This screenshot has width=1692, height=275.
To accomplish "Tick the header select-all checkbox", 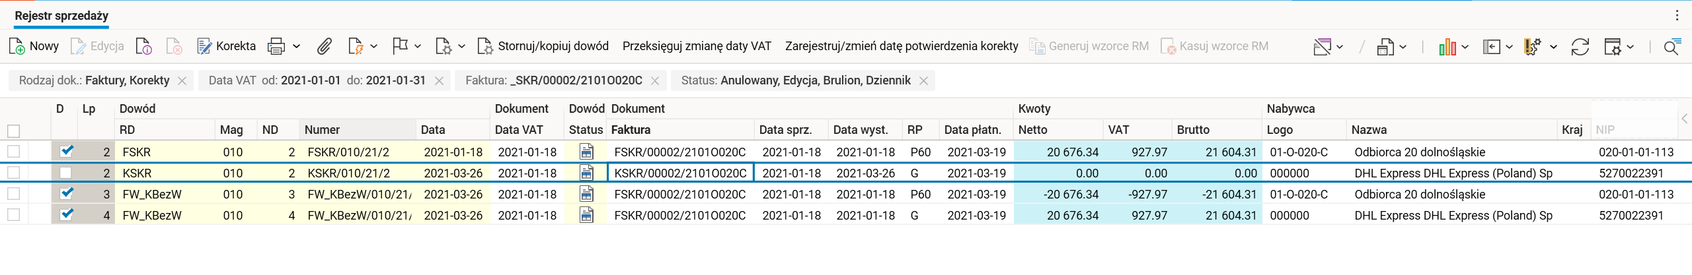I will pyautogui.click(x=13, y=131).
